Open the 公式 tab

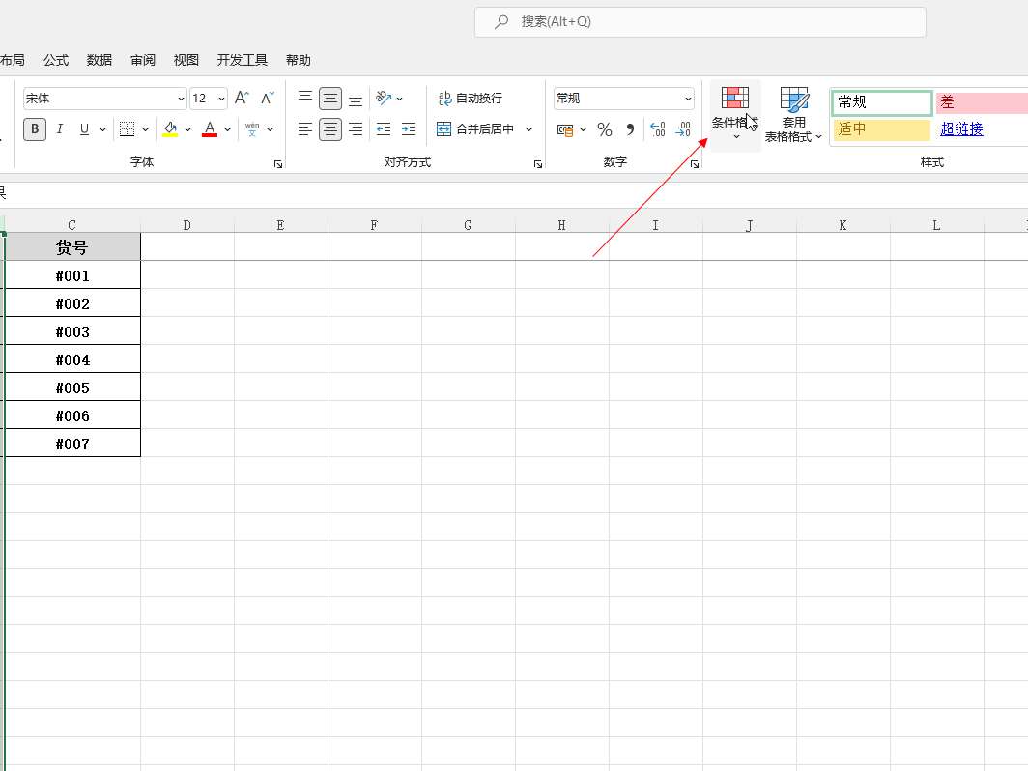pos(56,60)
